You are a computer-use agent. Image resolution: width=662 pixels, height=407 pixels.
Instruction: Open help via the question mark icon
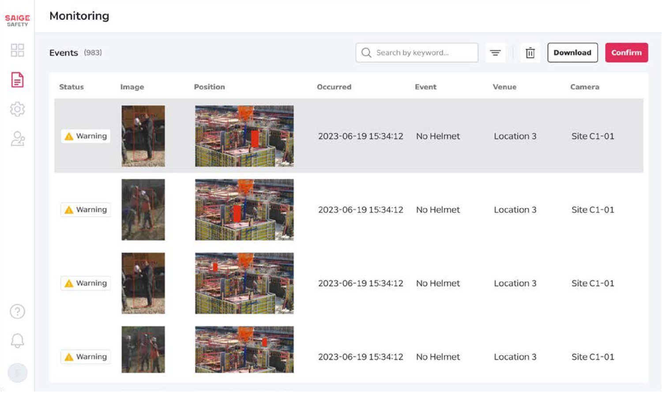click(x=17, y=311)
